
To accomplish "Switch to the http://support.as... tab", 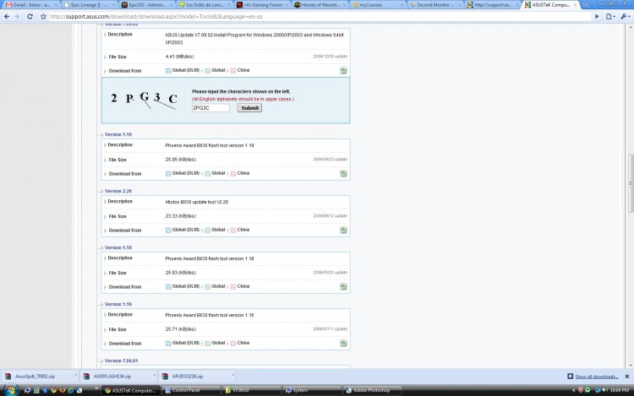I will click(x=493, y=5).
